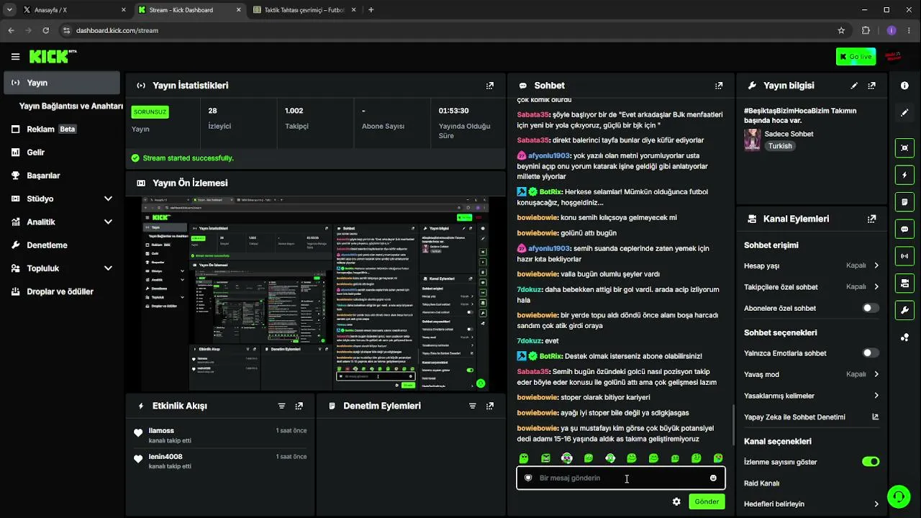Click in the Bir mesaj gönderin field
921x518 pixels.
[x=620, y=478]
